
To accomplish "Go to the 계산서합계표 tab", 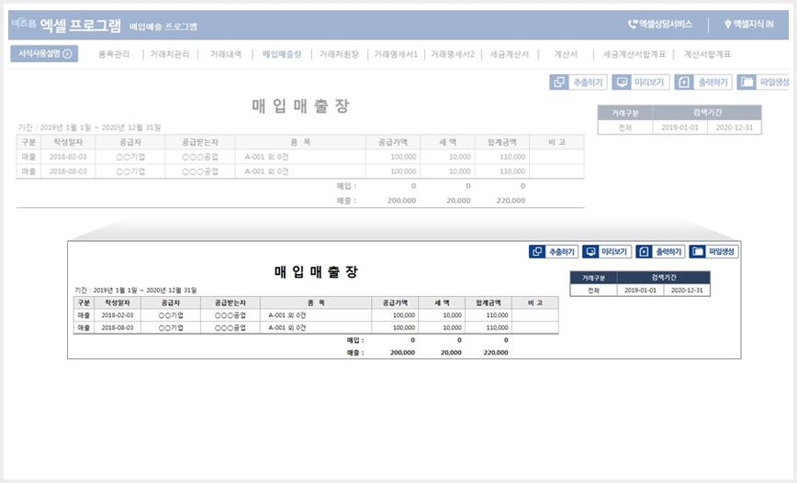I will coord(707,54).
